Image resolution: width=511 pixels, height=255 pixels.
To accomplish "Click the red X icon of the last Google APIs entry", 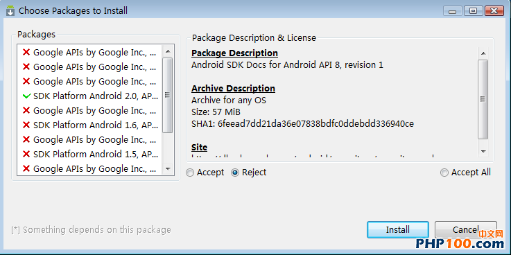I will 26,168.
